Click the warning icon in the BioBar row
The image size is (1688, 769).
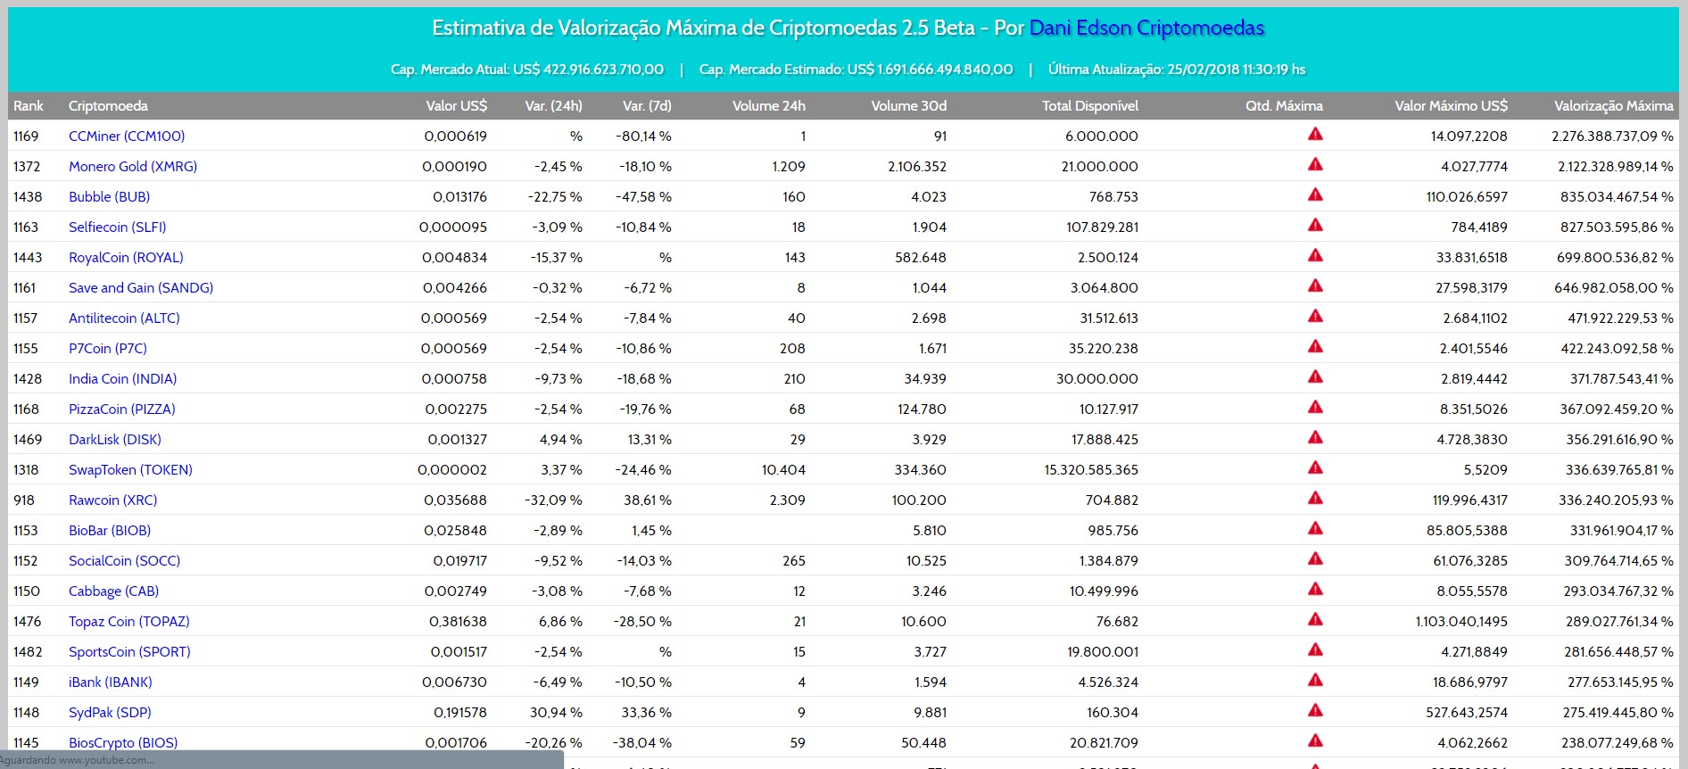click(1315, 529)
